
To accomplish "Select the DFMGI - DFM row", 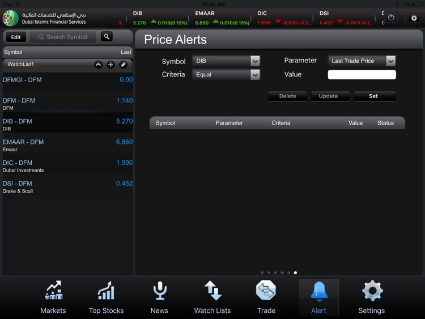I will pyautogui.click(x=67, y=82).
